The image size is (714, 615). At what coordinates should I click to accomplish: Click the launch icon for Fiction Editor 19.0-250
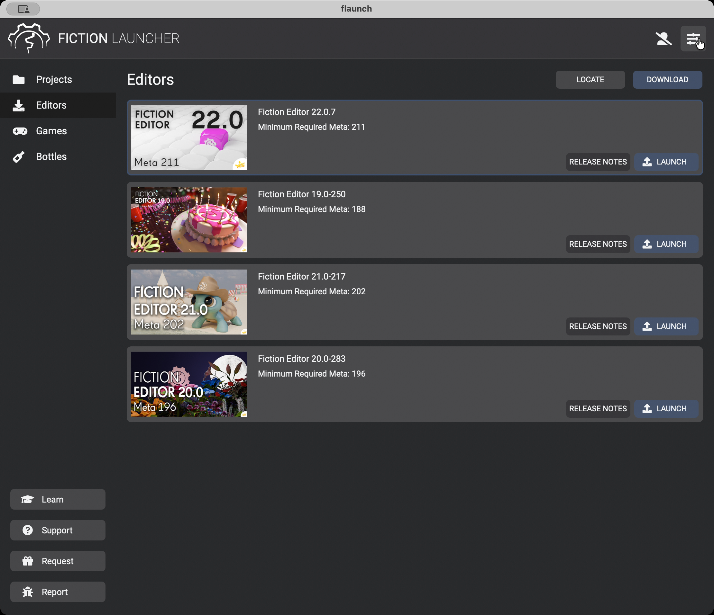pos(647,244)
